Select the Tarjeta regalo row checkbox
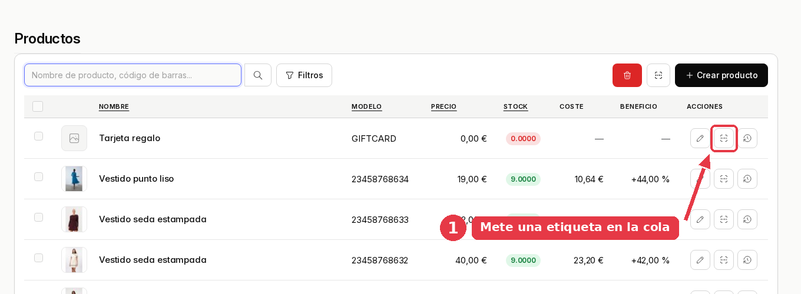The image size is (801, 294). 38,136
